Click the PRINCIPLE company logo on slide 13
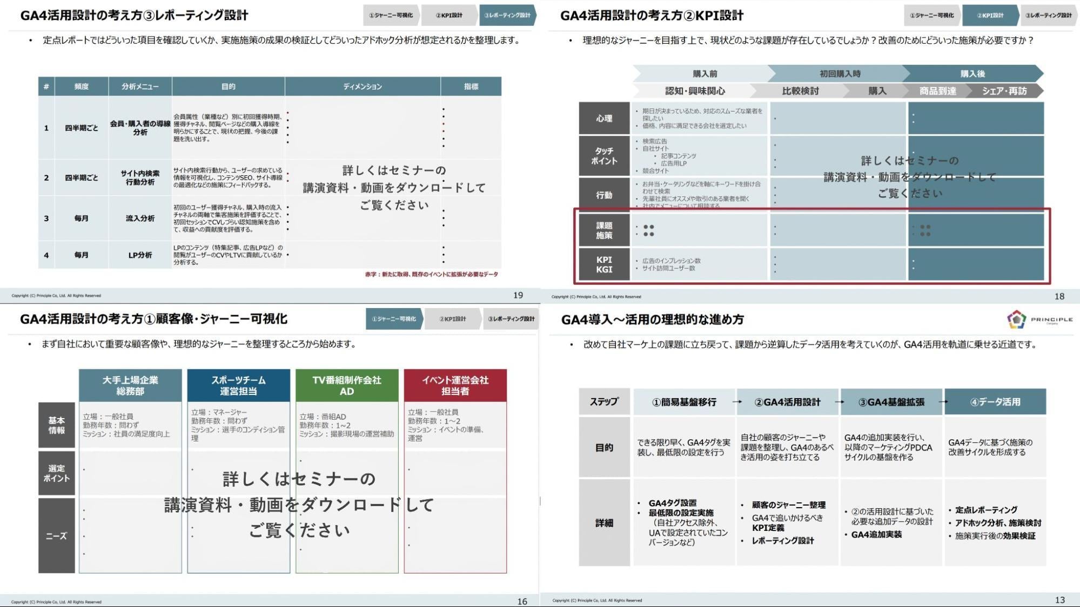 (1039, 319)
